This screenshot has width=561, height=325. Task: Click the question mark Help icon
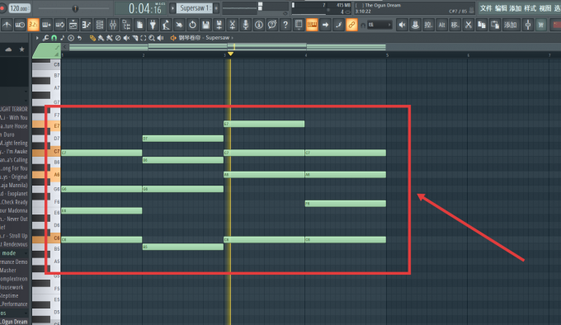pos(285,25)
